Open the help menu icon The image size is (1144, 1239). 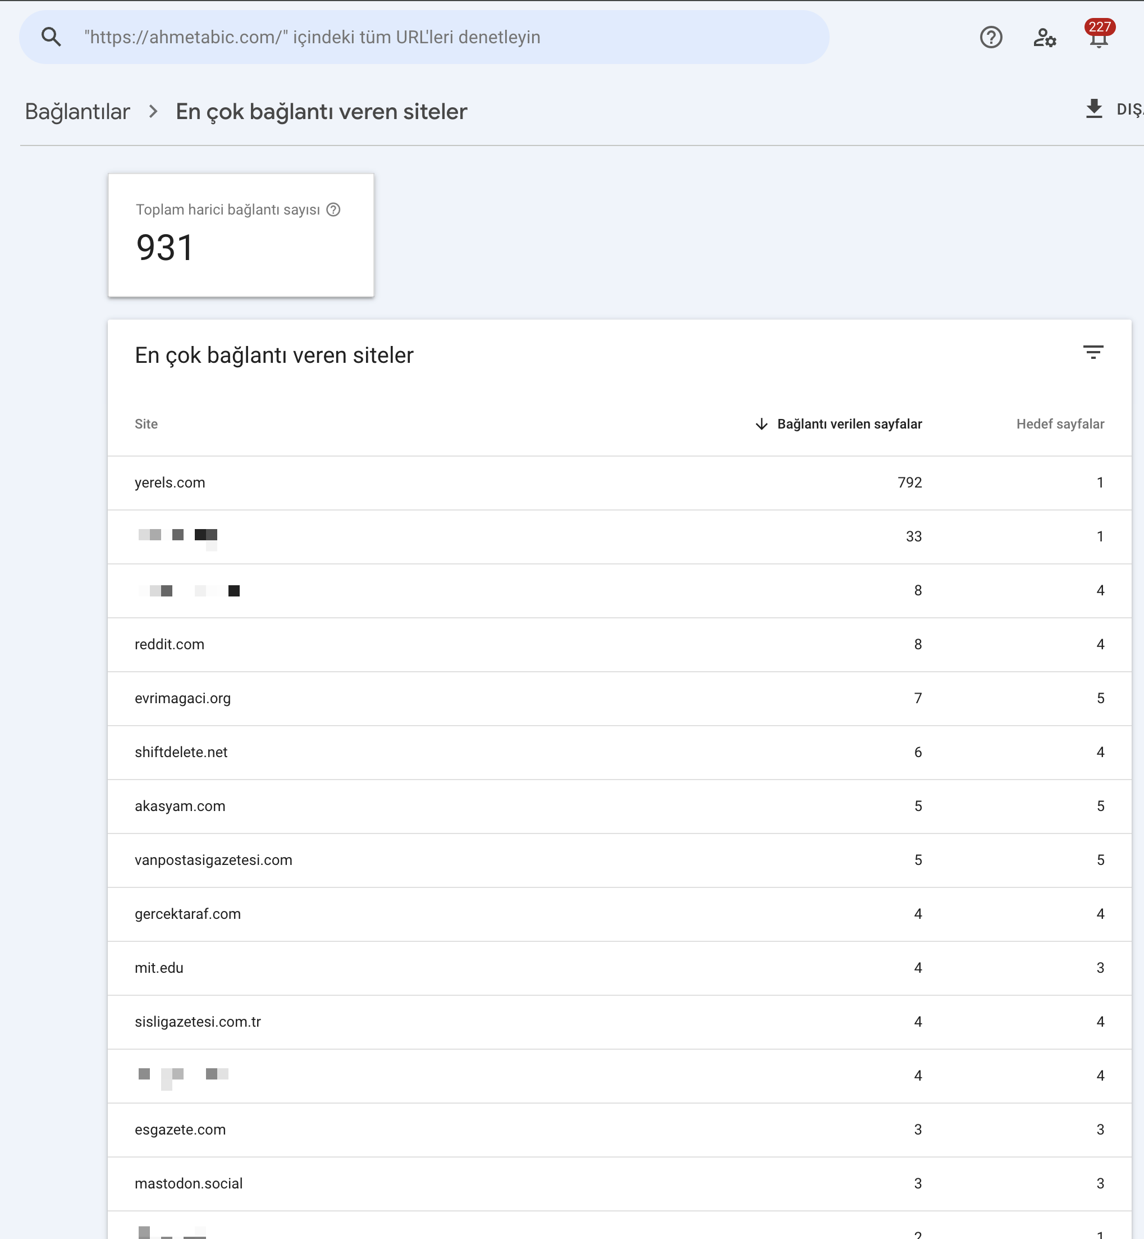(x=991, y=38)
